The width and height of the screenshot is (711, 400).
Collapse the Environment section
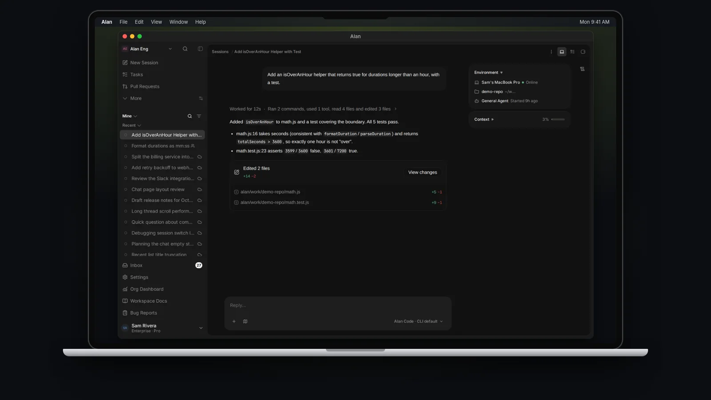(x=488, y=72)
